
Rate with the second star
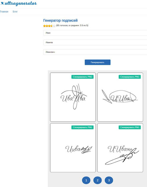pyautogui.click(x=47, y=26)
